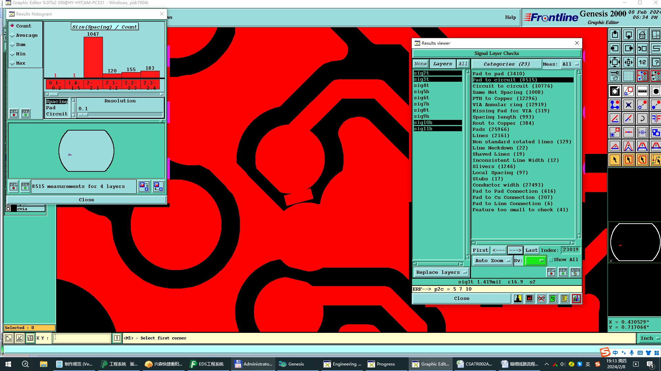Open the Replace layers dropdown
The width and height of the screenshot is (661, 371).
[x=441, y=272]
